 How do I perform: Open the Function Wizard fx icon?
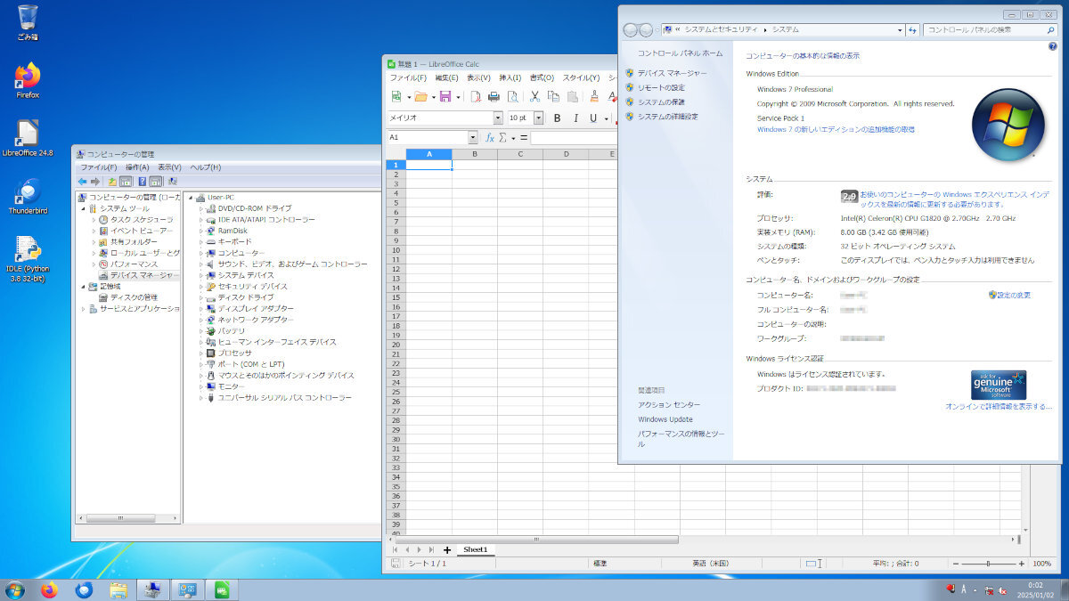click(489, 138)
